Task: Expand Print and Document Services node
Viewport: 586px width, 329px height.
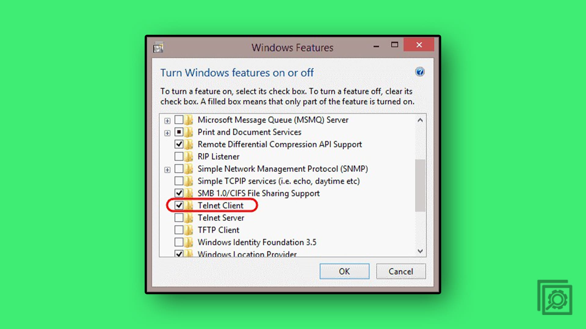Action: coord(167,133)
